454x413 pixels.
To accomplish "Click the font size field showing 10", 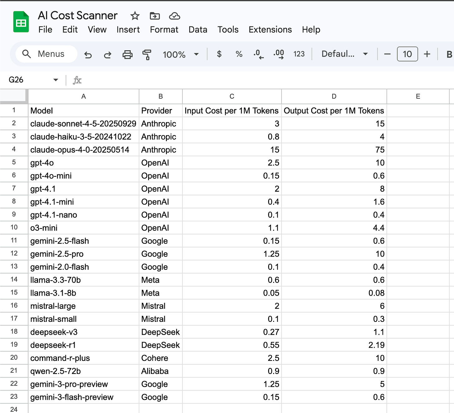I will pos(407,54).
